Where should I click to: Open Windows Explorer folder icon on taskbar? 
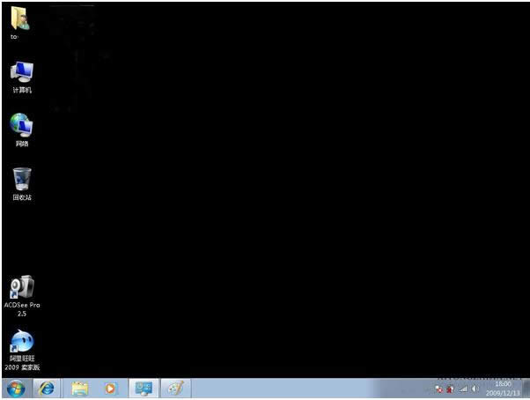pyautogui.click(x=79, y=388)
